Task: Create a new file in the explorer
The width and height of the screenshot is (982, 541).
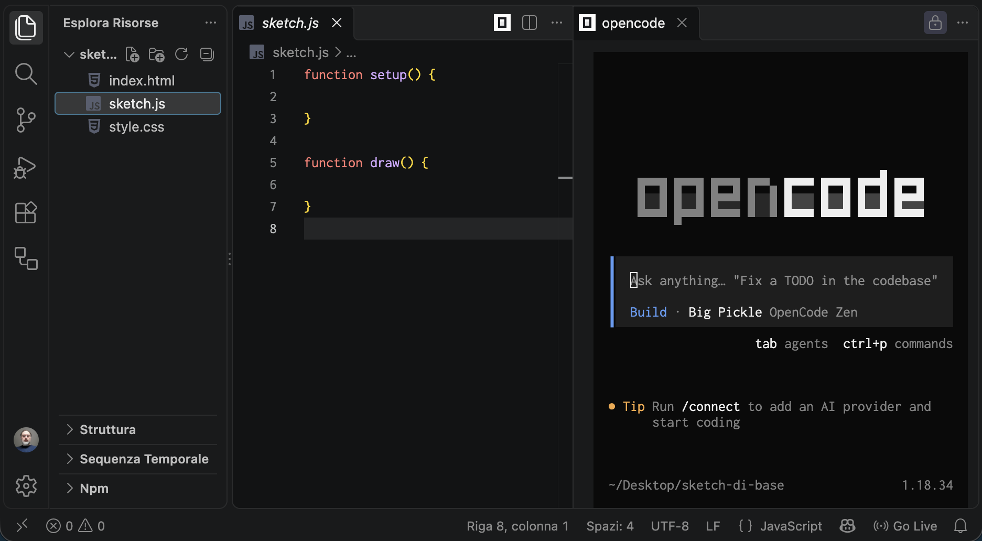Action: point(132,54)
